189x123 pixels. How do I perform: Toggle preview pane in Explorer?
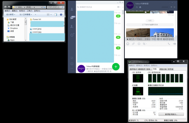(56, 15)
